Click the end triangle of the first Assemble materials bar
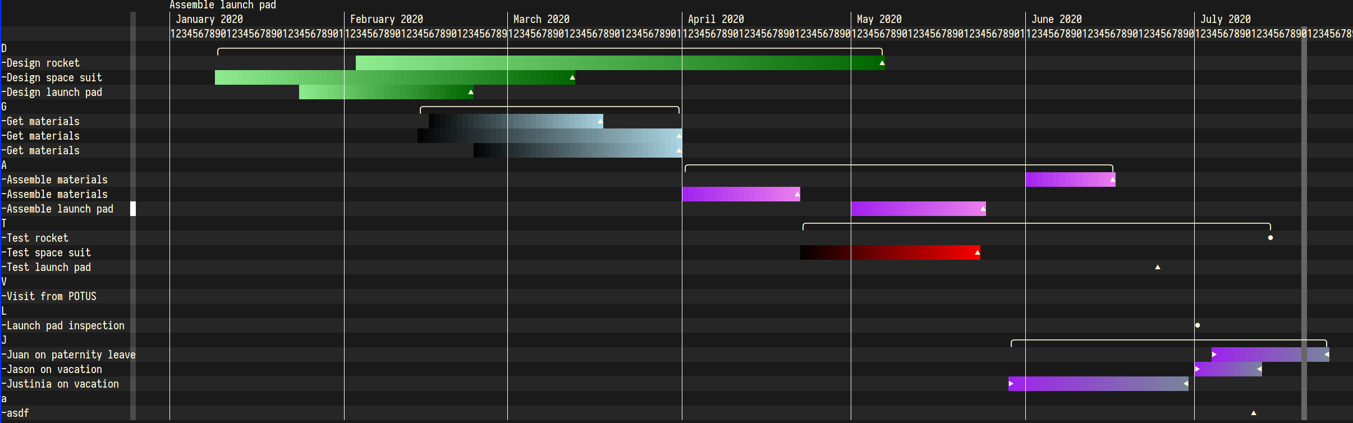The width and height of the screenshot is (1353, 423). click(1113, 180)
